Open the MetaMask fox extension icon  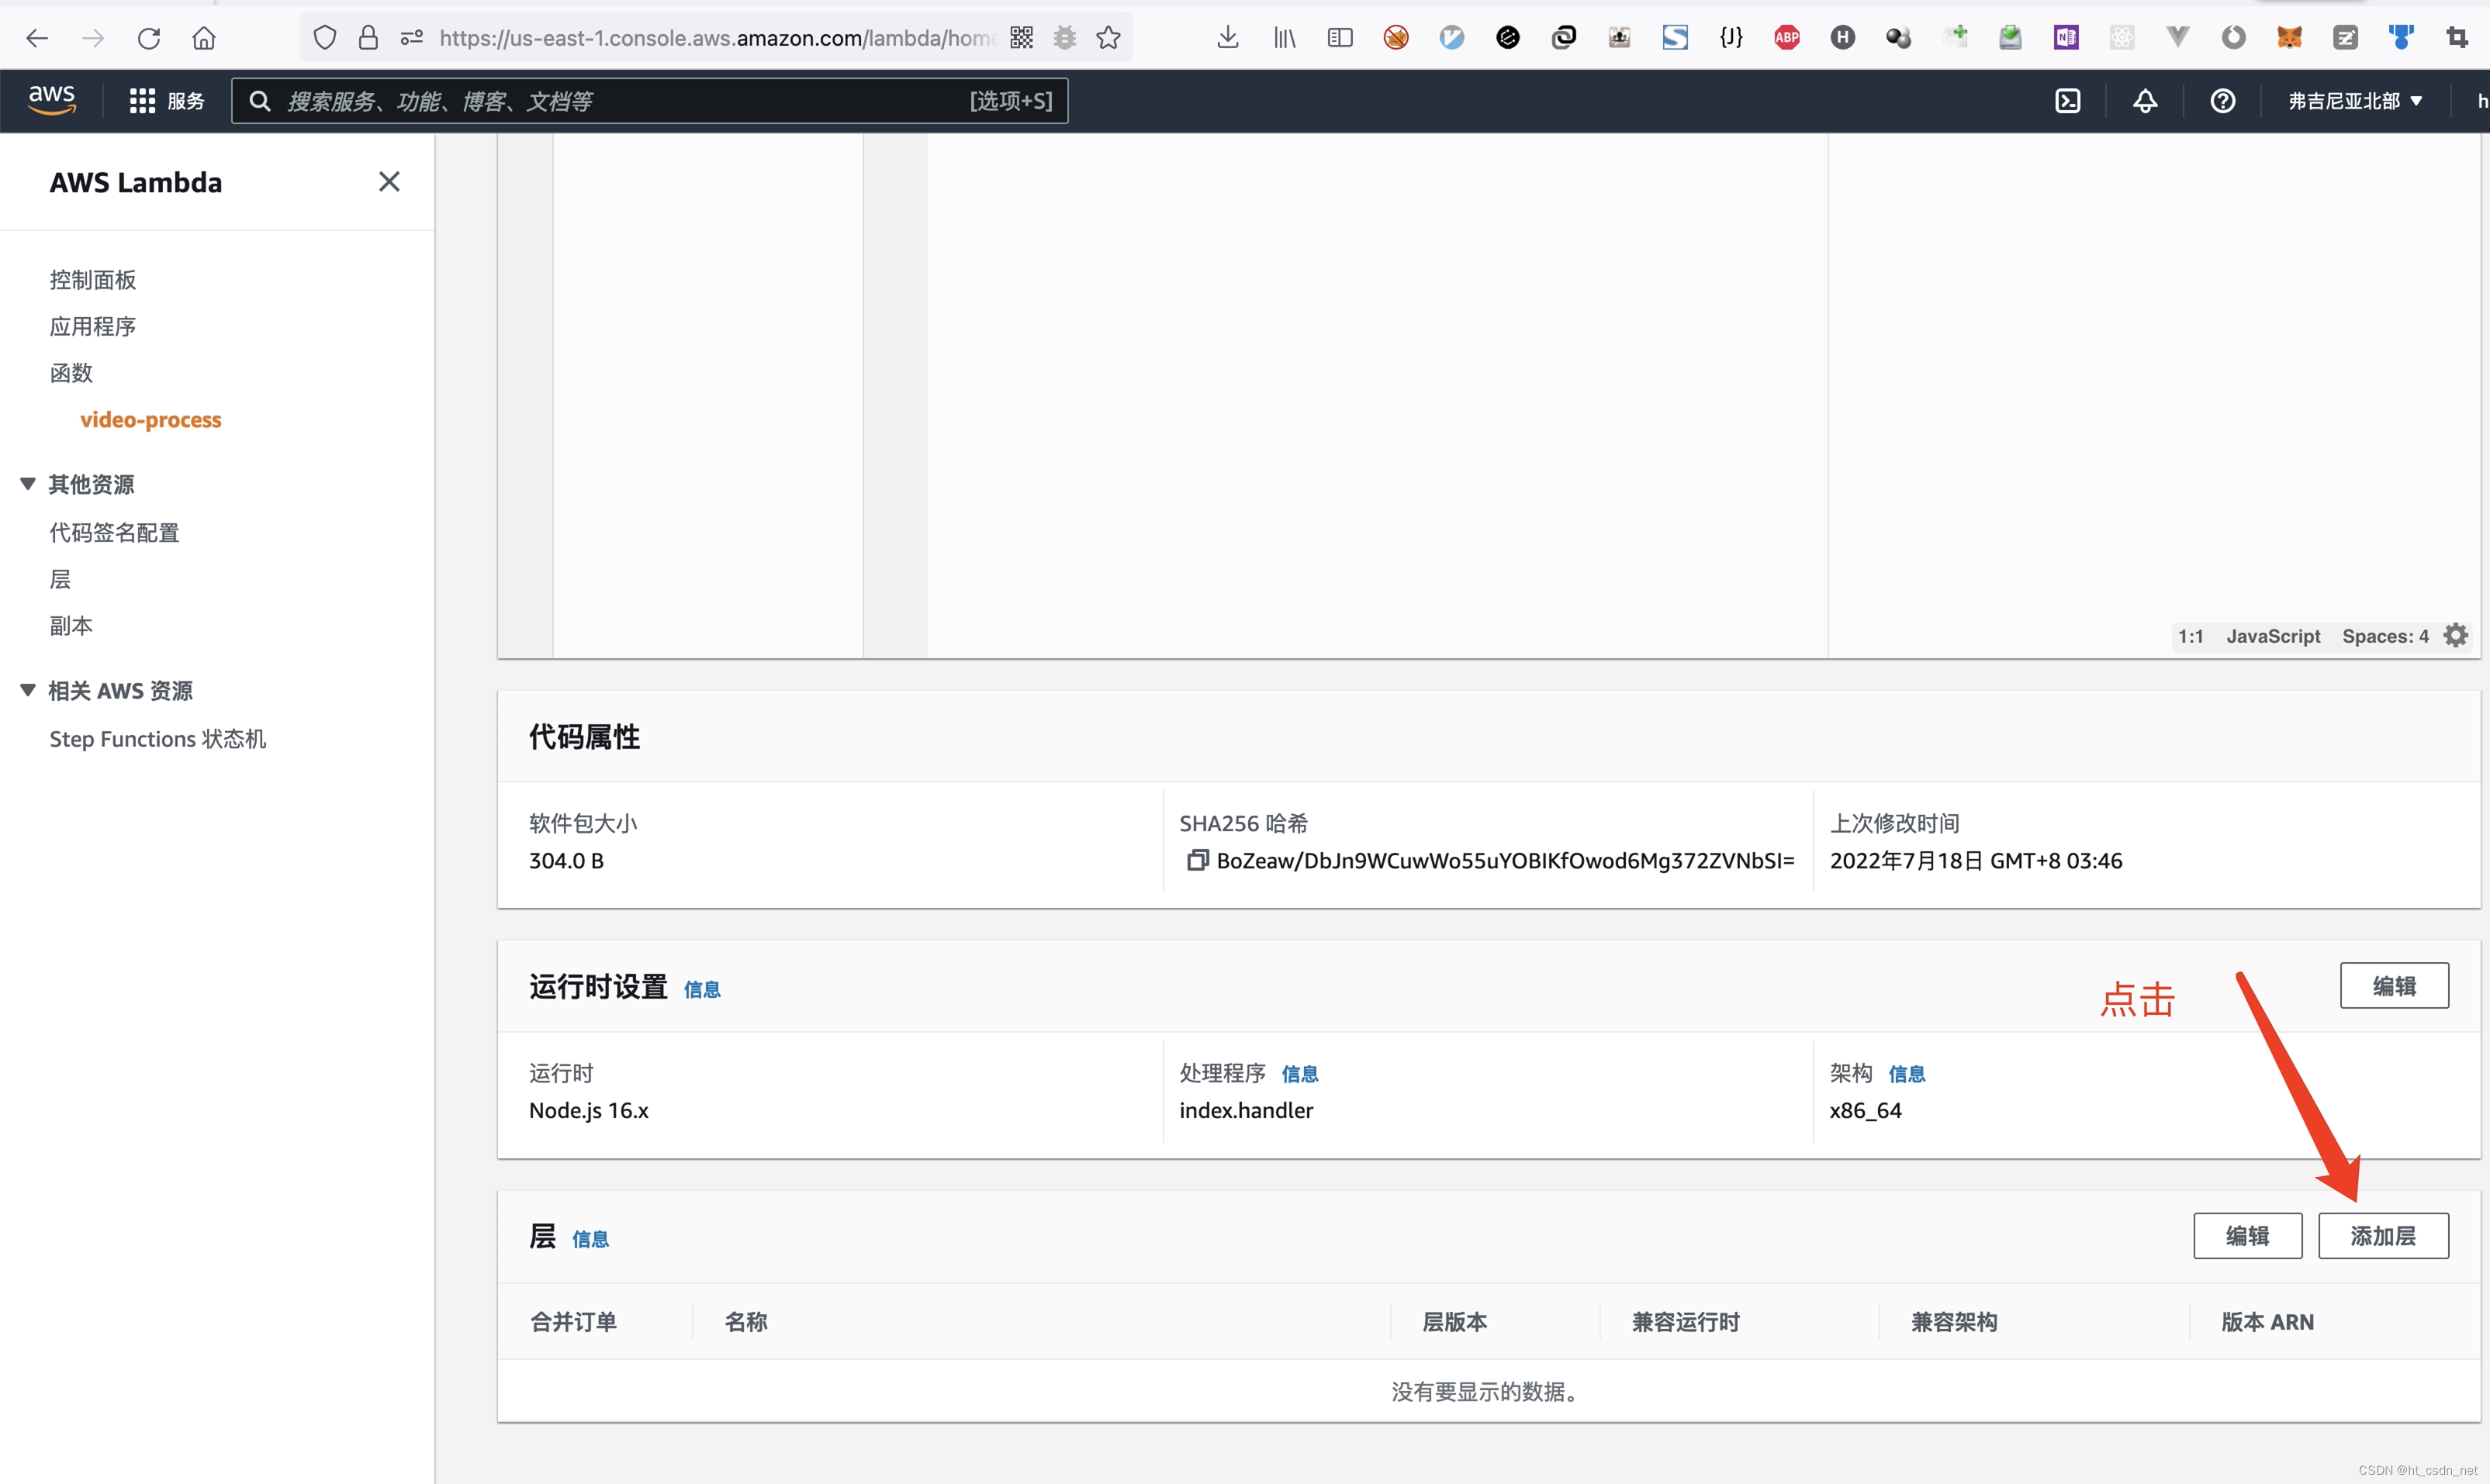(x=2289, y=38)
